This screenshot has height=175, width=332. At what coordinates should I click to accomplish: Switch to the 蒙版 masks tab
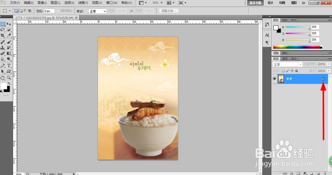coord(285,53)
